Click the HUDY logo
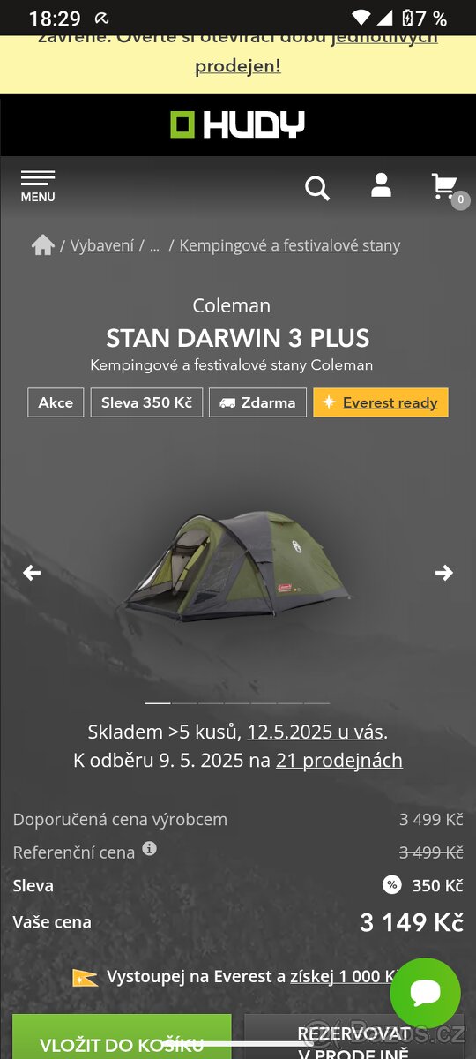 (x=237, y=124)
